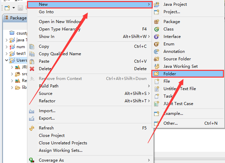The width and height of the screenshot is (225, 163).
Task: Click the purple Interface icon
Action: pos(156,37)
